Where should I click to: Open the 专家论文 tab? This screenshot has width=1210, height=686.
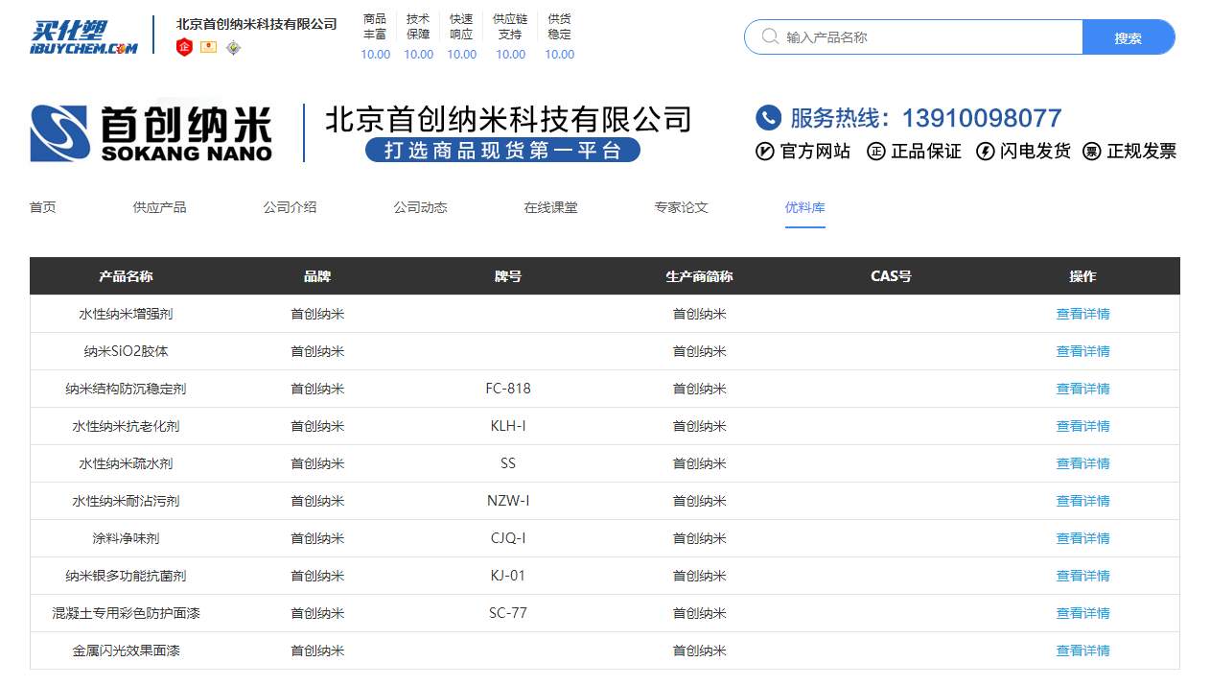click(682, 207)
